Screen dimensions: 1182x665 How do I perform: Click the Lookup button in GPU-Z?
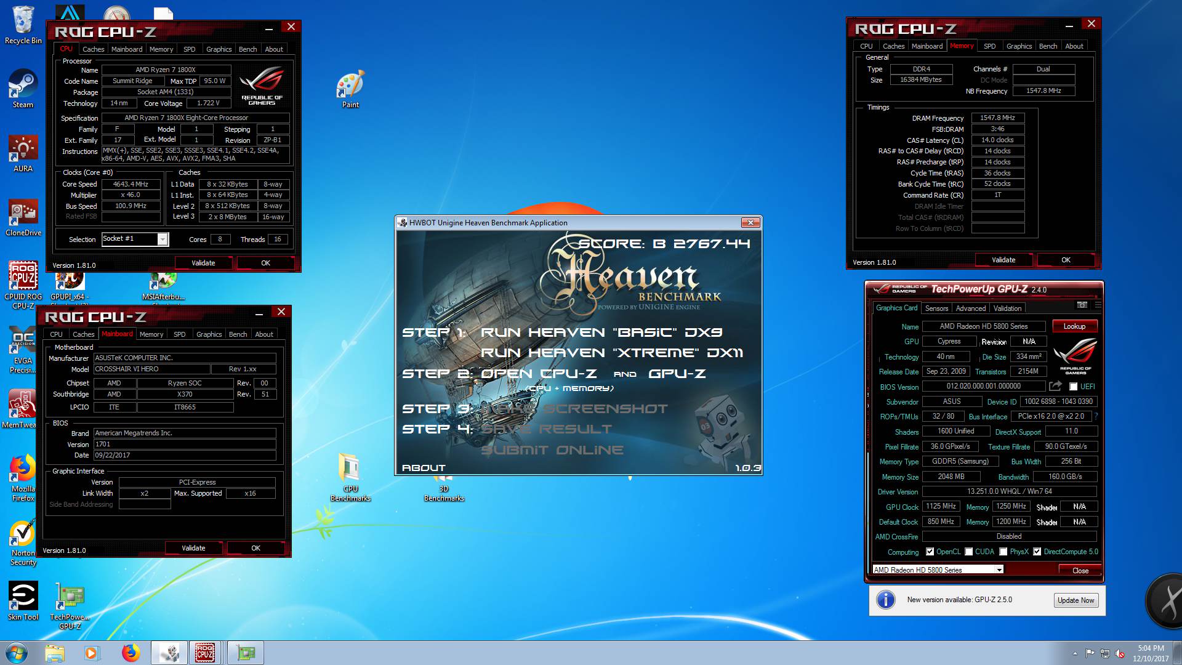click(x=1074, y=326)
